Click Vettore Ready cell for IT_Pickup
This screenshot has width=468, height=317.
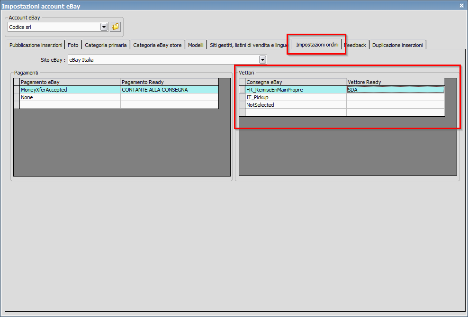point(396,97)
